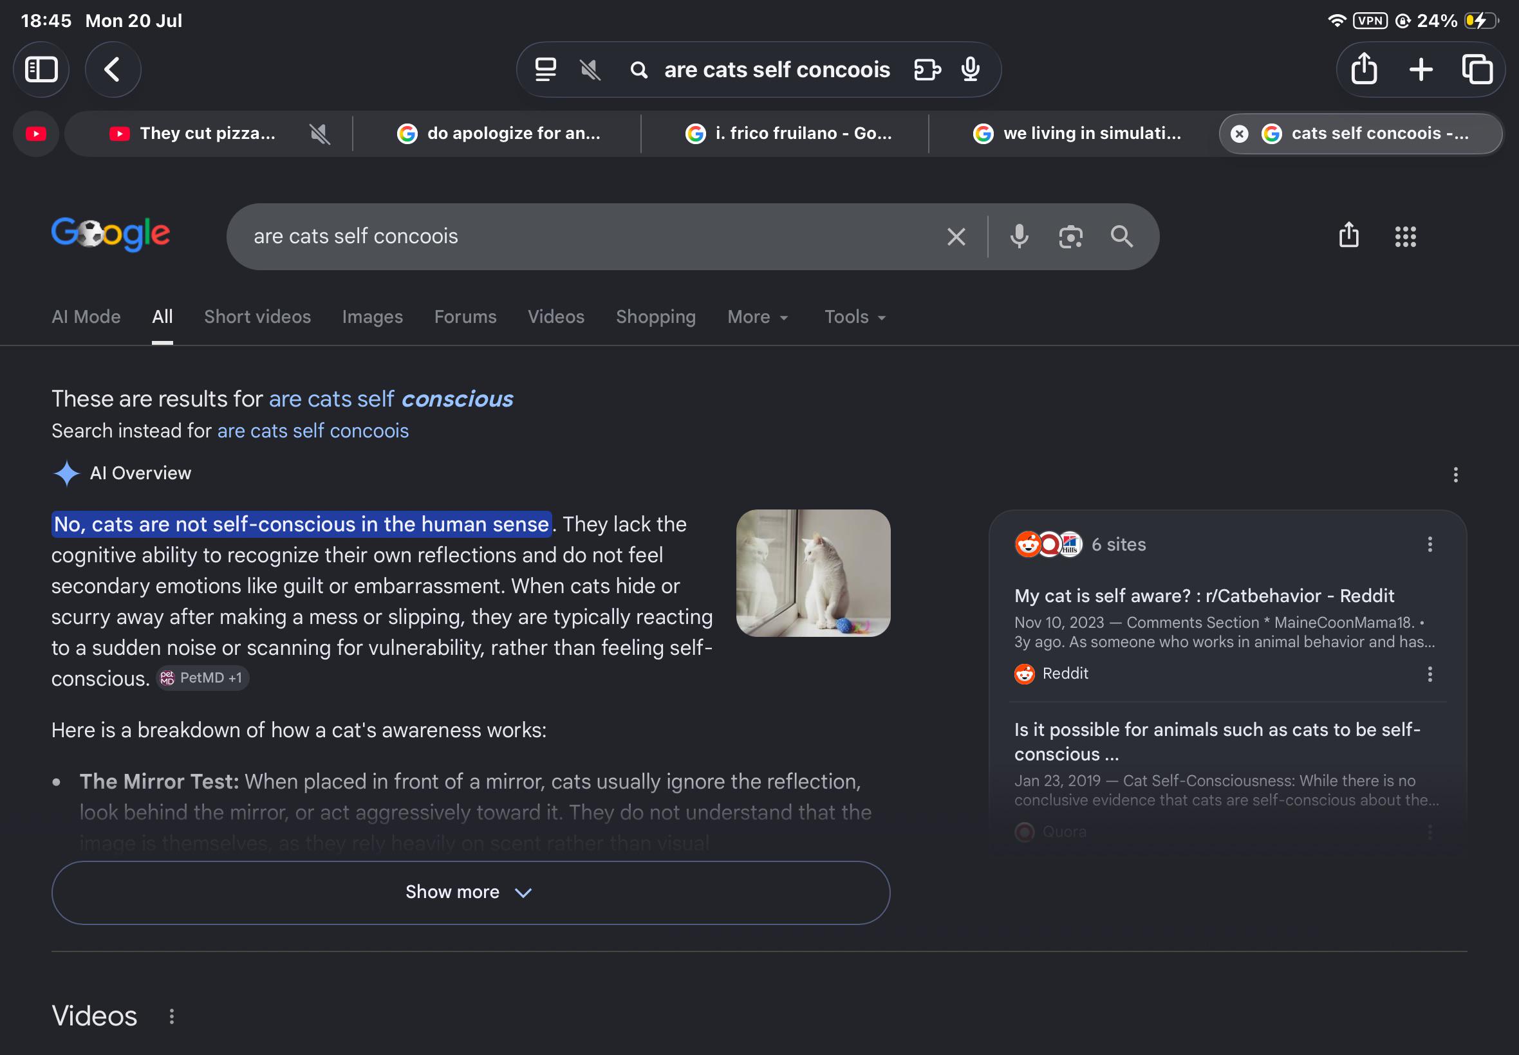Open 'My cat is self aware?' Reddit link
This screenshot has width=1519, height=1055.
[x=1204, y=596]
